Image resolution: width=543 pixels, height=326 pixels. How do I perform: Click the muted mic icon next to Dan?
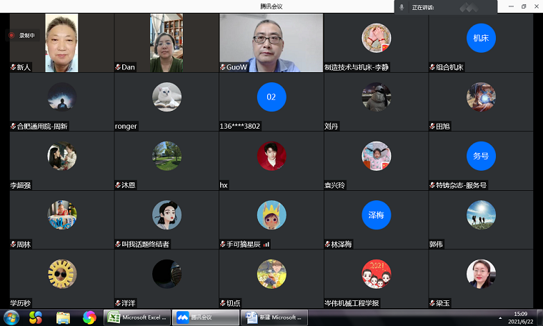point(118,67)
